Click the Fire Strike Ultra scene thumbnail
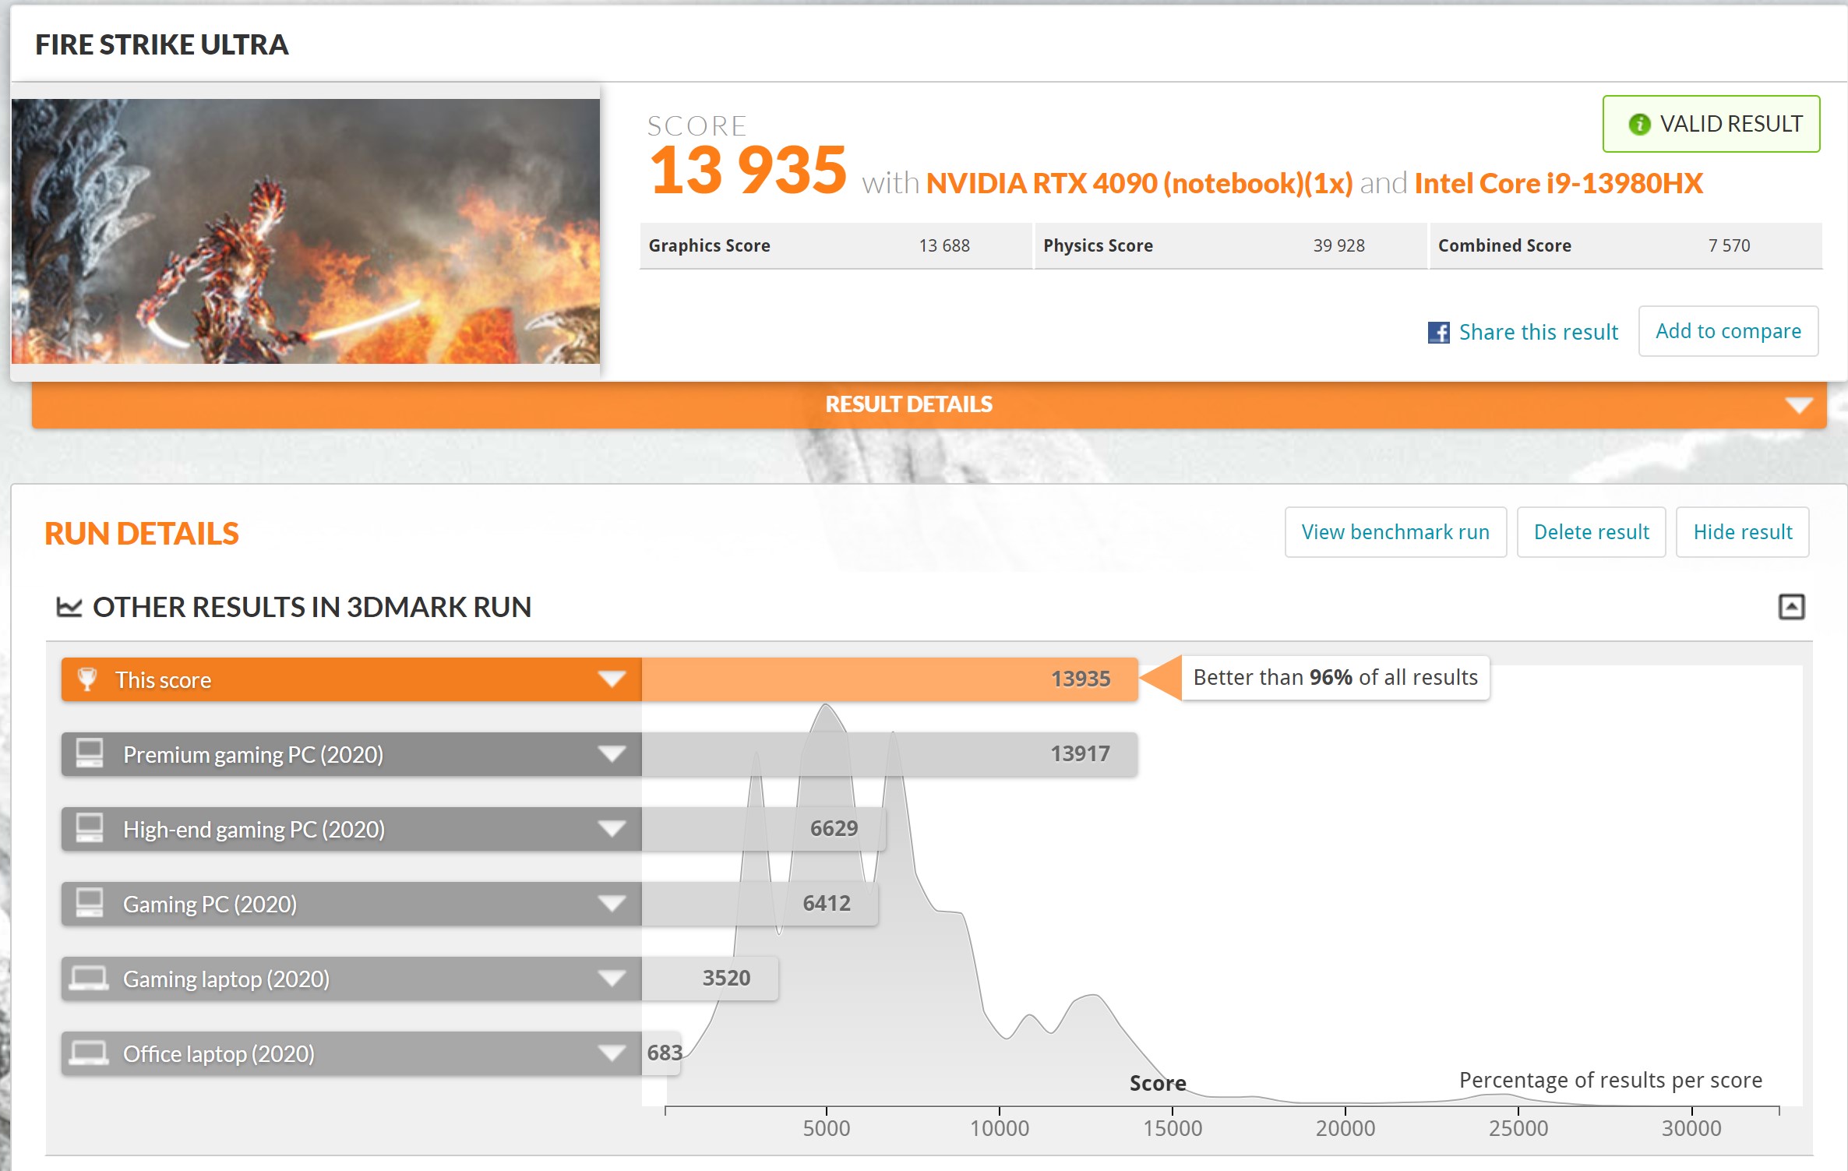 pos(305,231)
